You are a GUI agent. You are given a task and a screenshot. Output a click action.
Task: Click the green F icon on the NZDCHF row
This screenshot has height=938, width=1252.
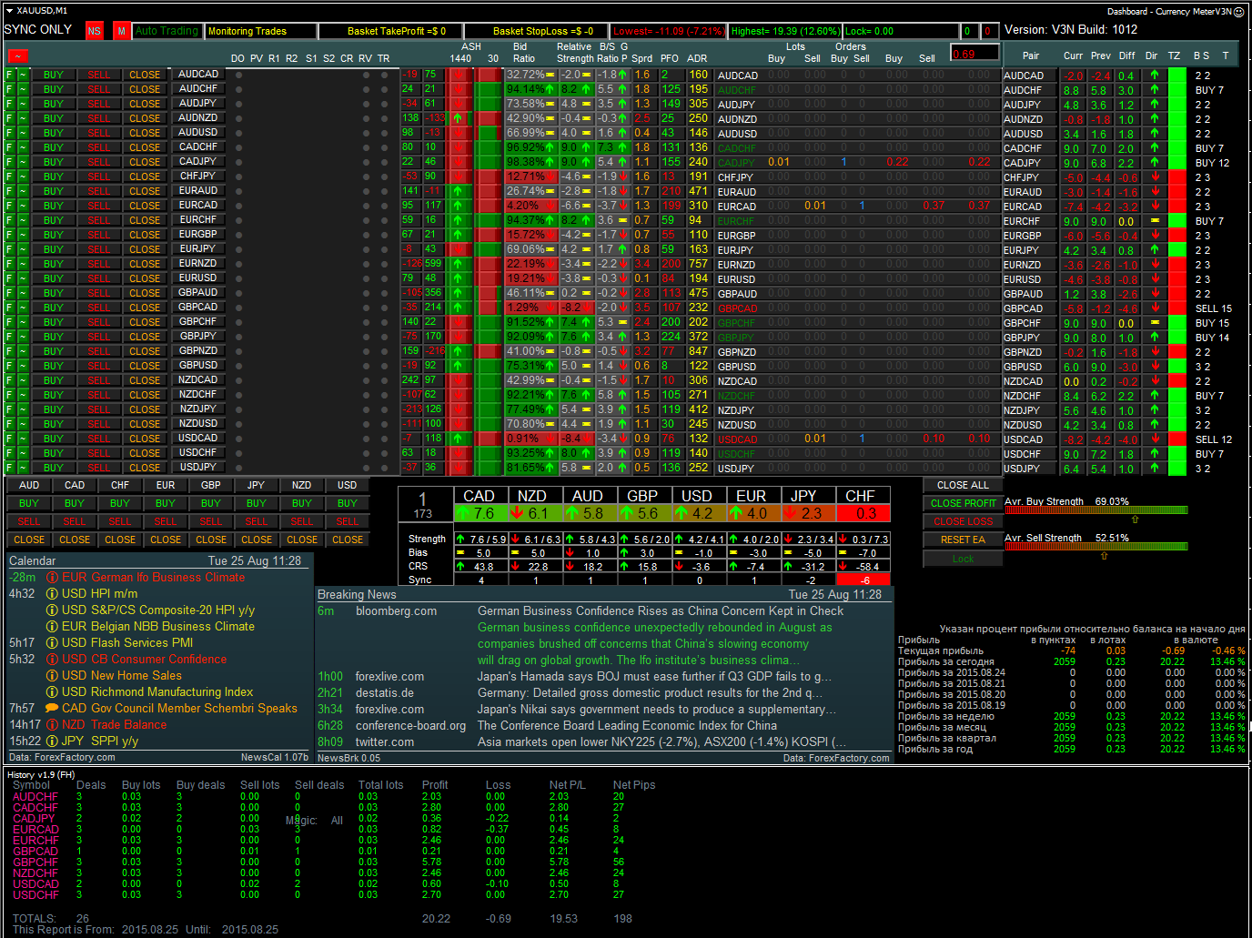pos(10,396)
